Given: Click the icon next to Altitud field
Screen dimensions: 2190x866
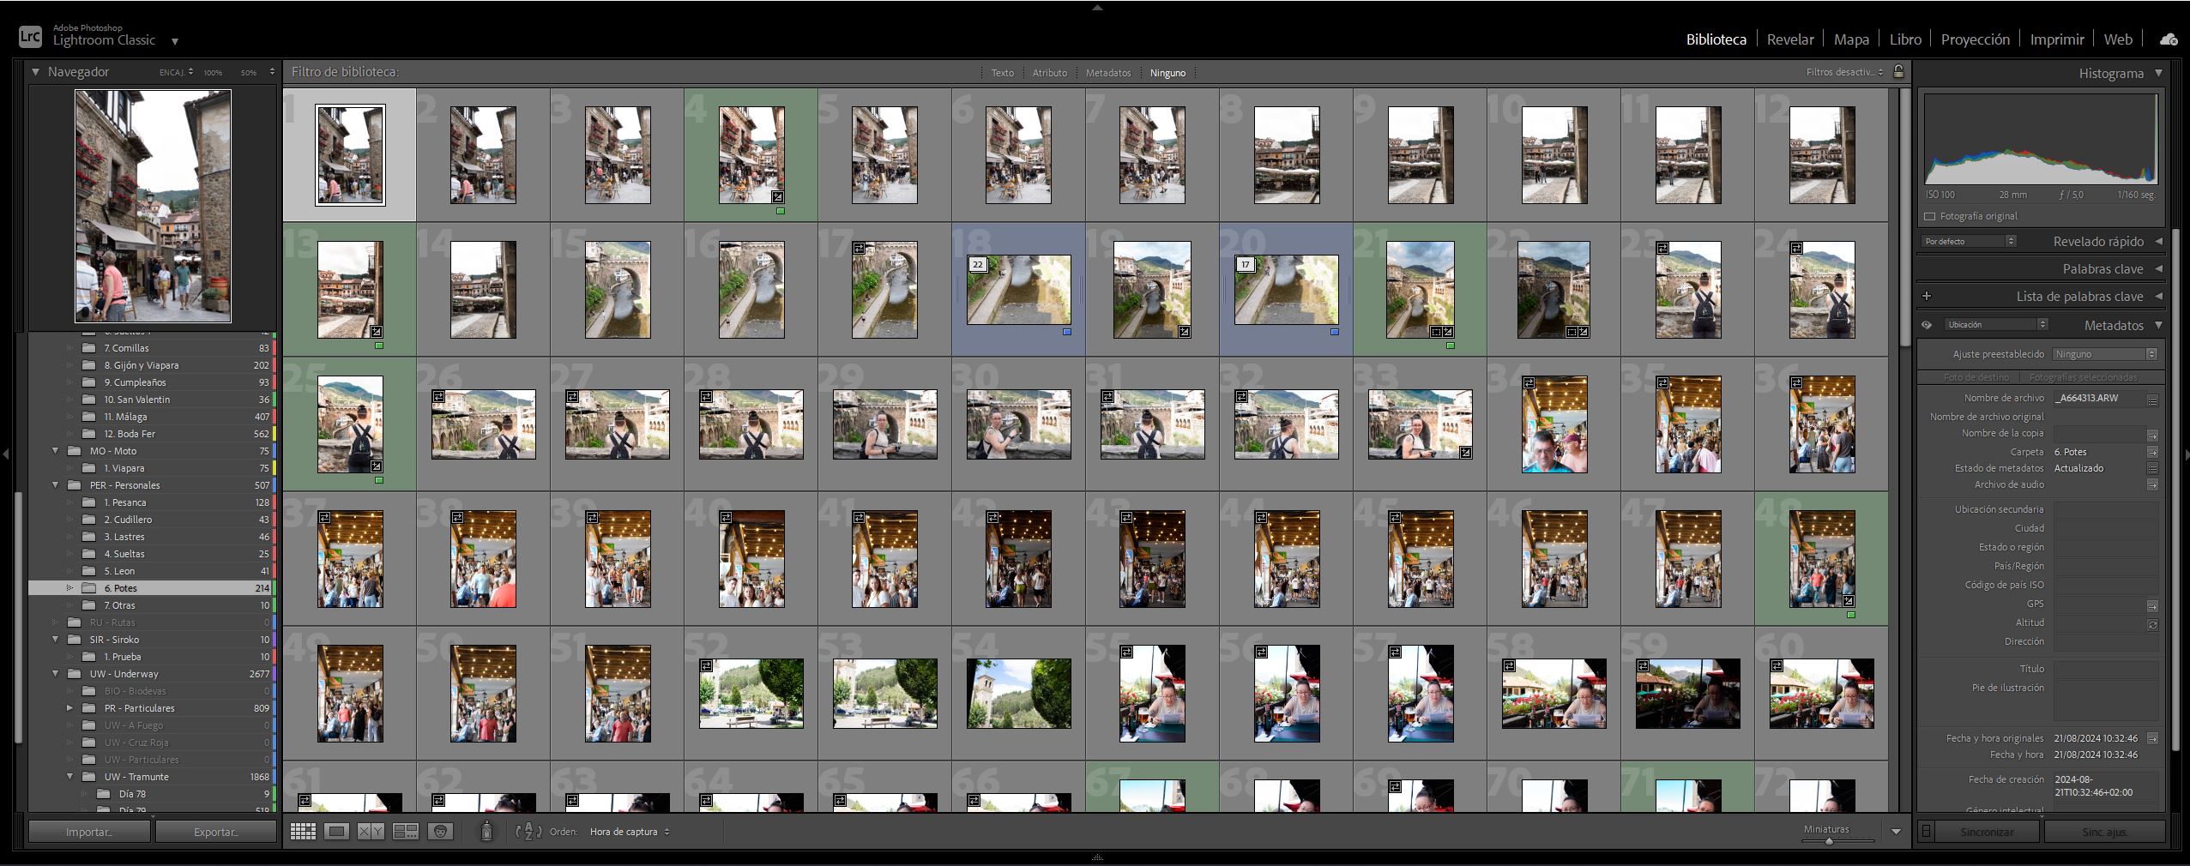Looking at the screenshot, I should pyautogui.click(x=2152, y=624).
